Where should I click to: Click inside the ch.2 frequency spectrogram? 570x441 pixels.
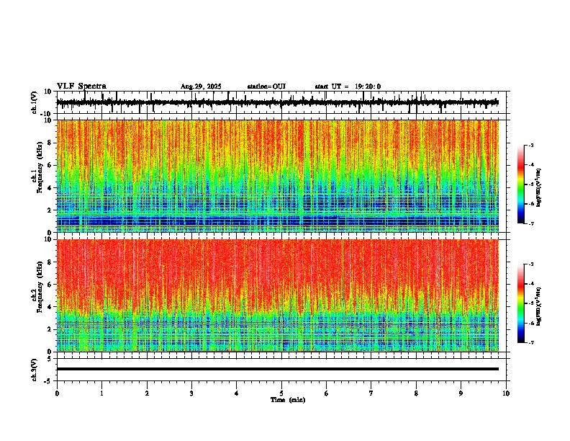(277, 295)
